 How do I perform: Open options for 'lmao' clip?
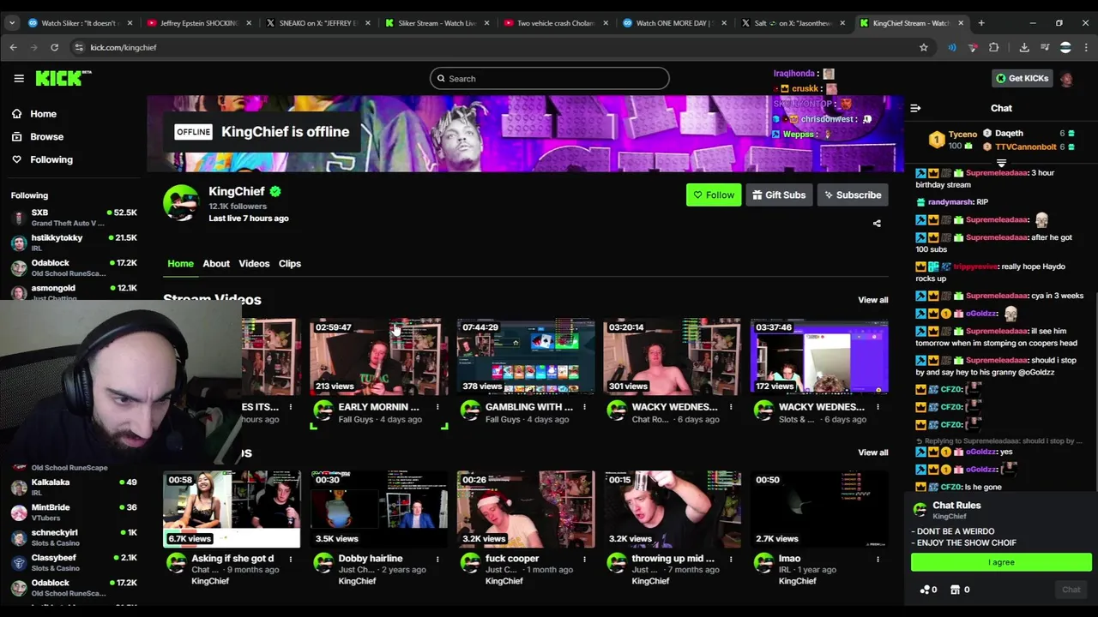click(x=878, y=559)
